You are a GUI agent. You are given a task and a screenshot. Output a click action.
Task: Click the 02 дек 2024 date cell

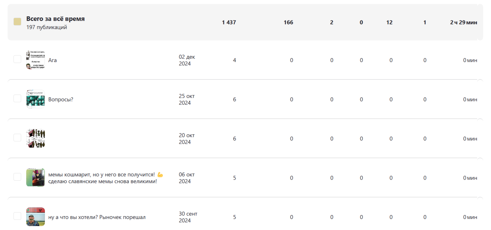[187, 60]
